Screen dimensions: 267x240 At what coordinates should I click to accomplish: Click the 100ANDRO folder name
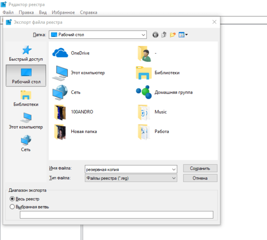pos(82,112)
